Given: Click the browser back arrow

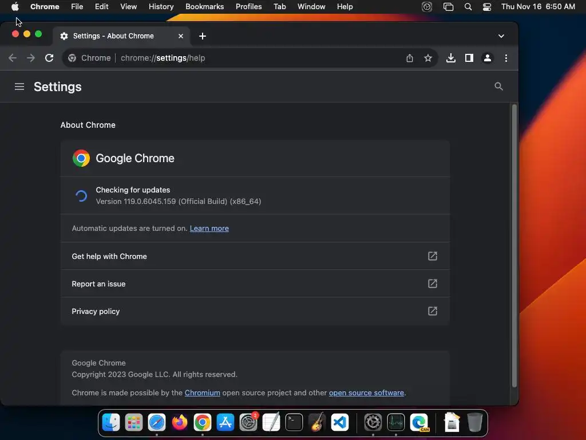Looking at the screenshot, I should pyautogui.click(x=13, y=58).
